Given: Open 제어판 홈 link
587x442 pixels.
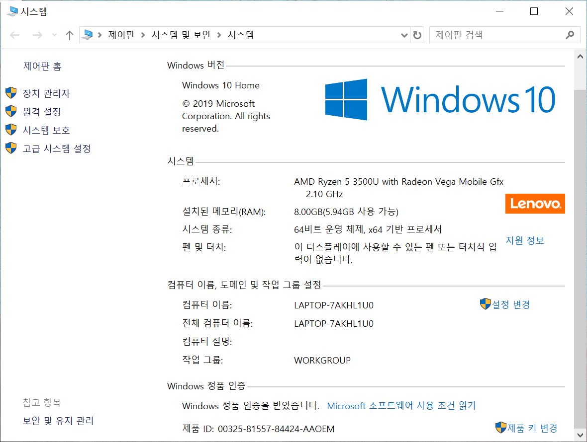Looking at the screenshot, I should (x=42, y=66).
